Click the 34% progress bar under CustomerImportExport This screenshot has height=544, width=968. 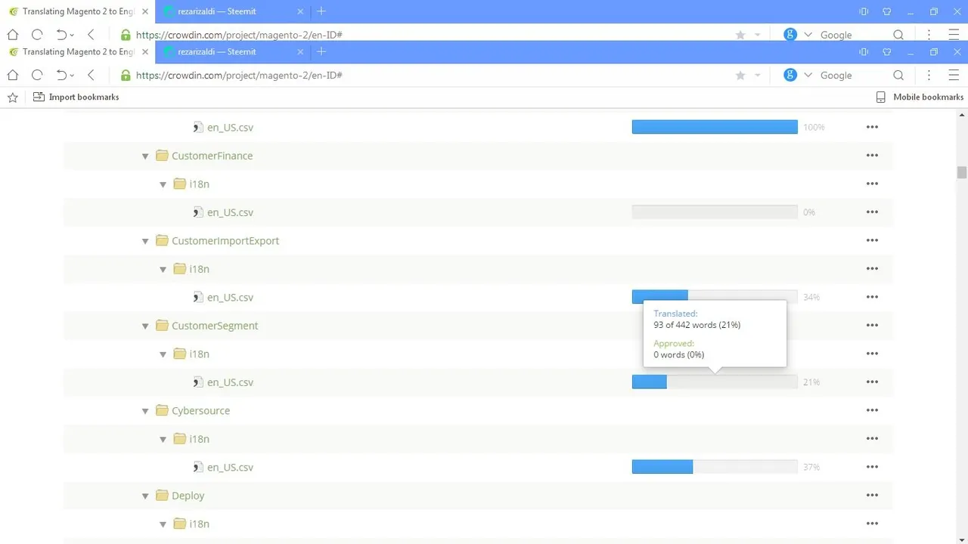click(715, 297)
